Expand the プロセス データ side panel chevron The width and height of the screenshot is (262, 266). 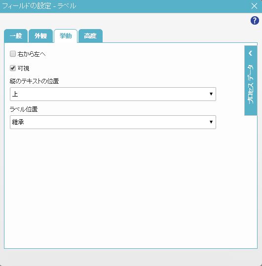pyautogui.click(x=251, y=53)
